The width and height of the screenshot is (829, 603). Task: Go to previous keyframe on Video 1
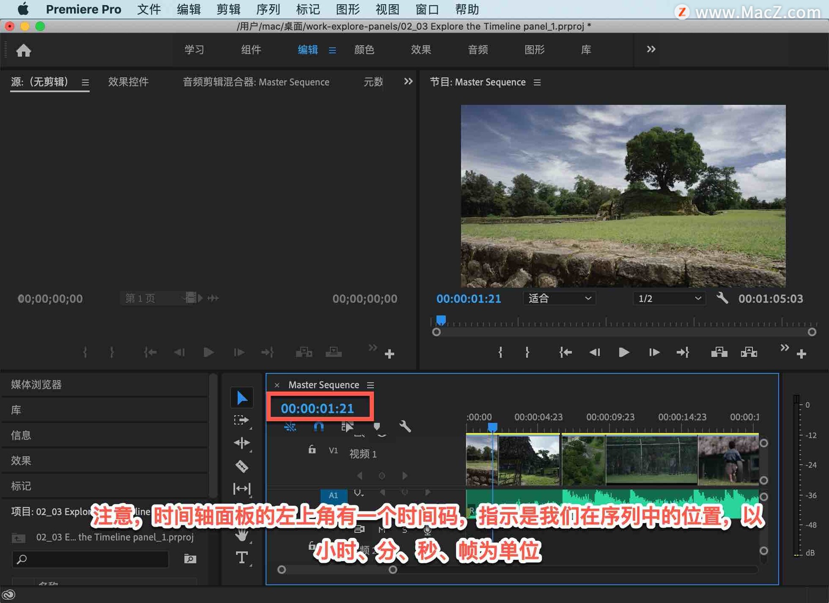(x=360, y=476)
